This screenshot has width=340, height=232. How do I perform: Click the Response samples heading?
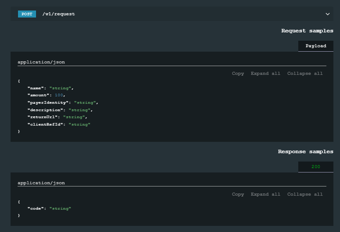coord(306,151)
